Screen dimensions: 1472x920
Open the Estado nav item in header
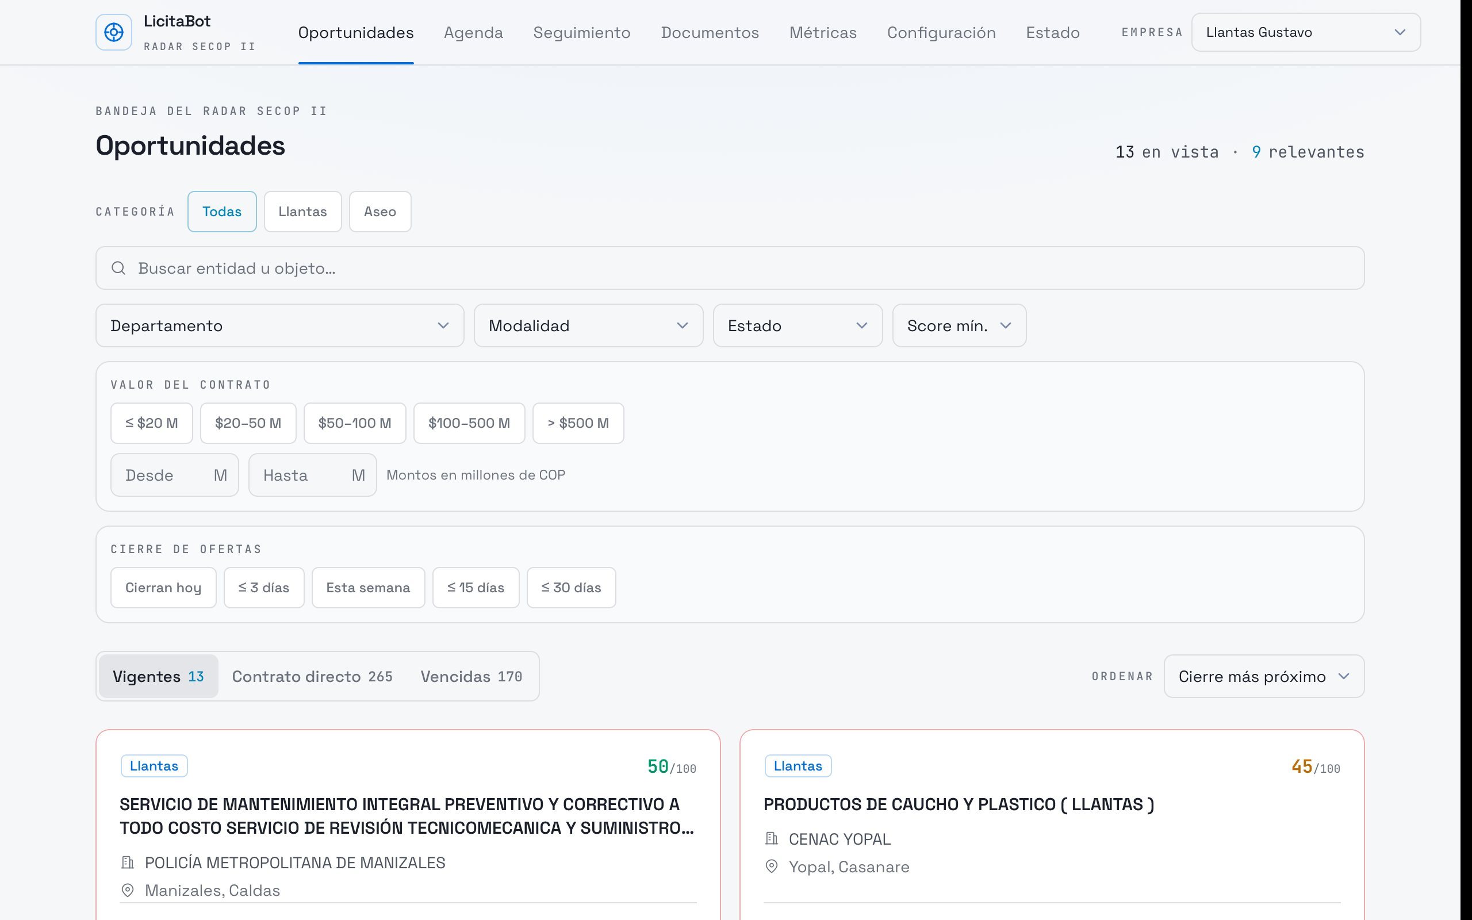1053,32
